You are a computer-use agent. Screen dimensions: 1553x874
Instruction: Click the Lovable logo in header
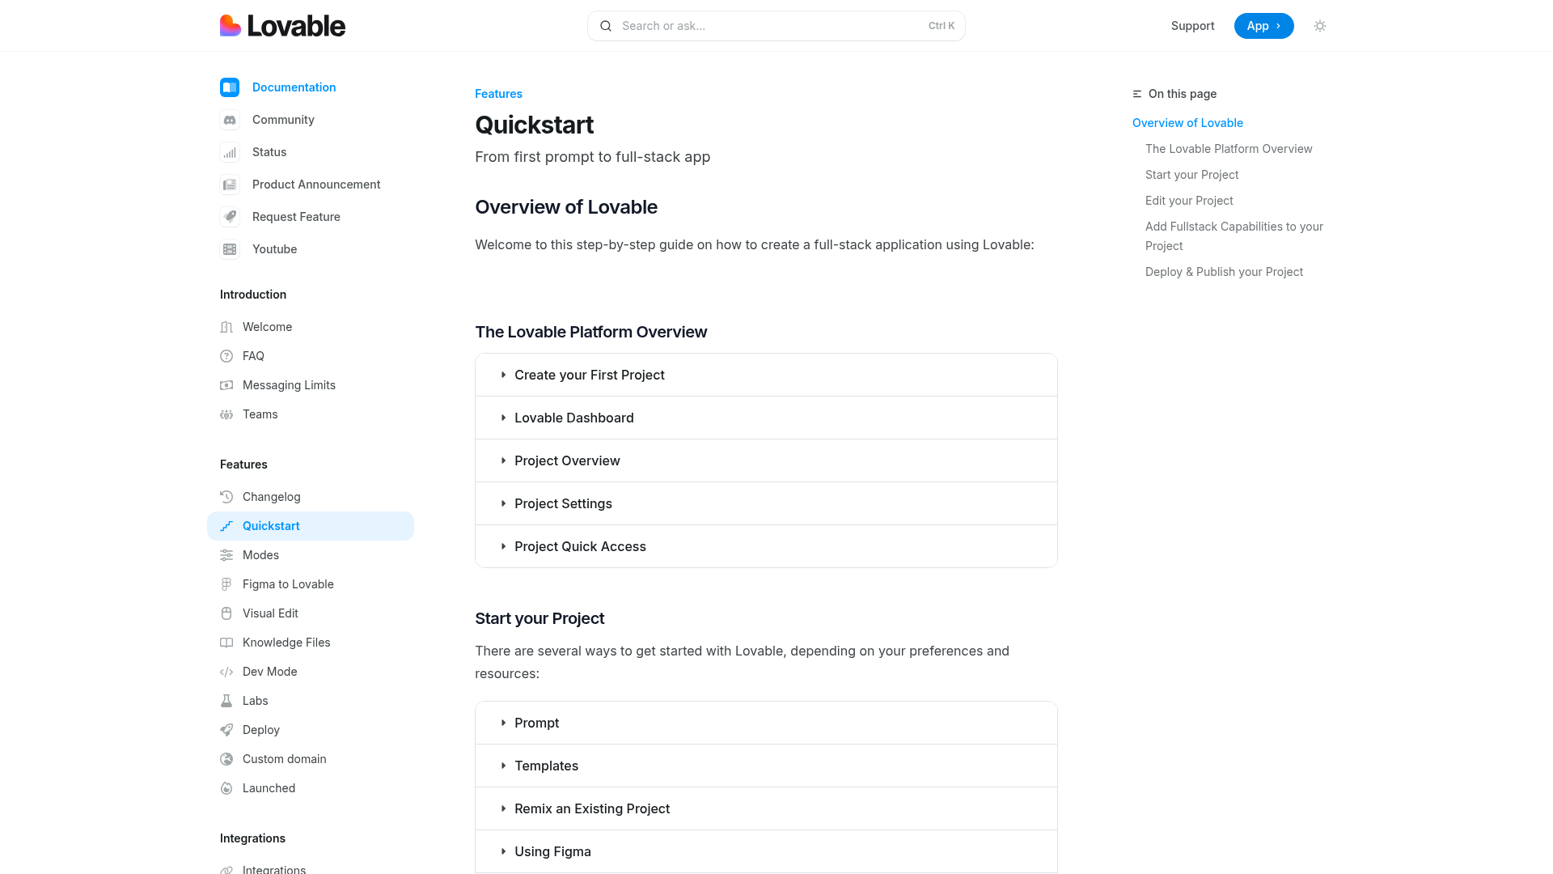[282, 26]
